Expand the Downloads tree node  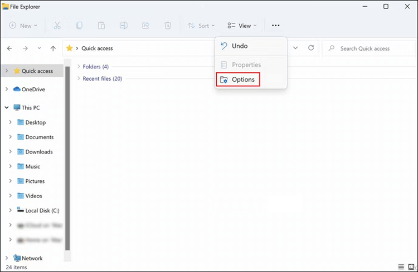point(11,151)
